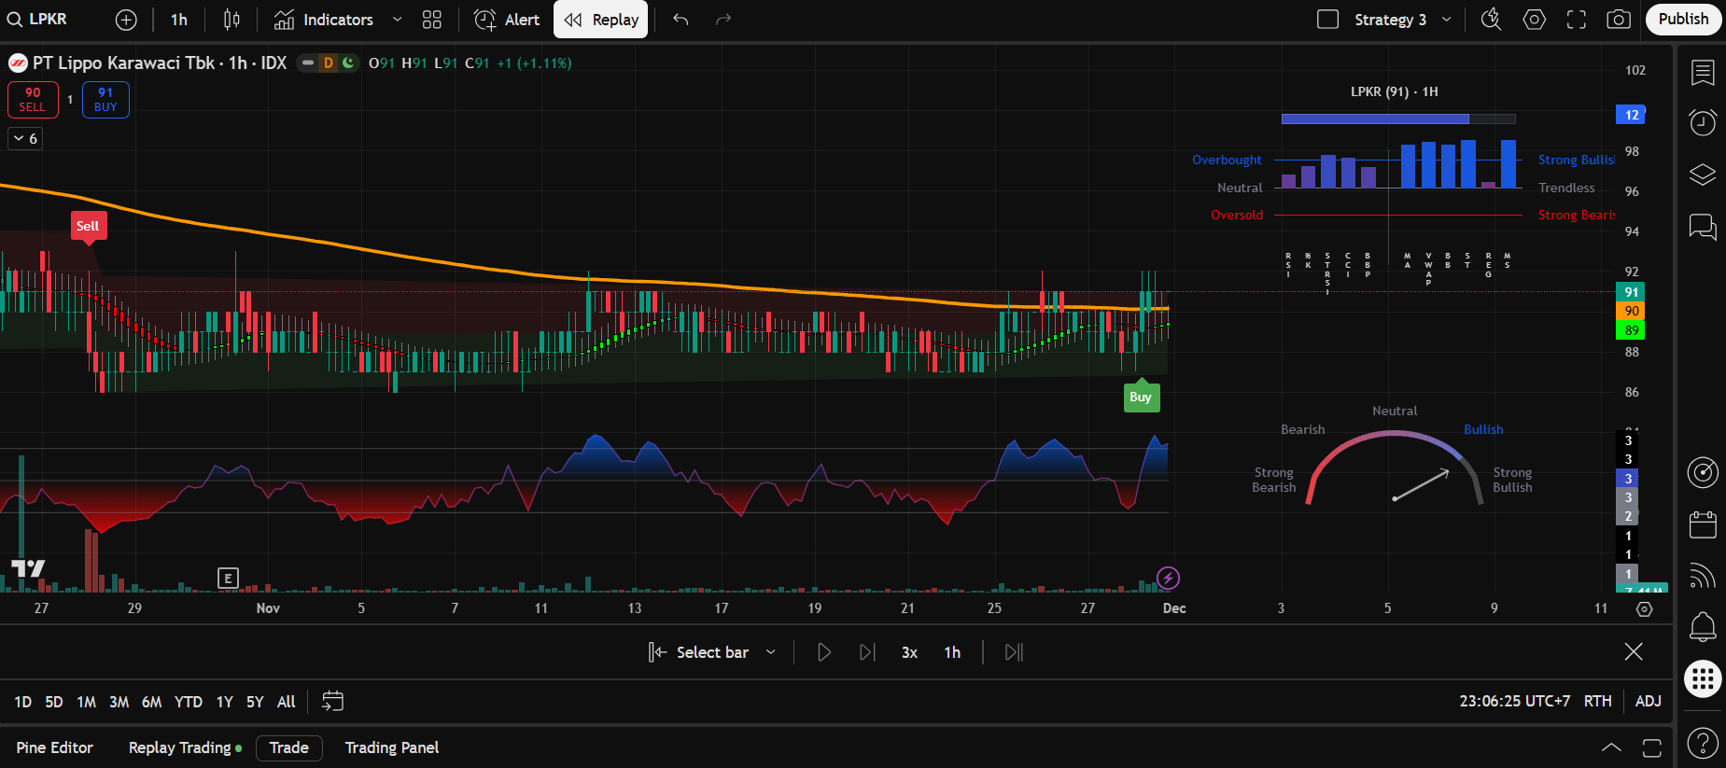Expand the Select bar dropdown arrow
Viewport: 1726px width, 768px height.
pyautogui.click(x=771, y=652)
